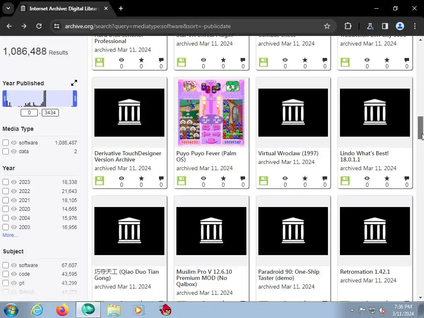Toggle the browser side panel
This screenshot has width=424, height=318.
[x=385, y=26]
